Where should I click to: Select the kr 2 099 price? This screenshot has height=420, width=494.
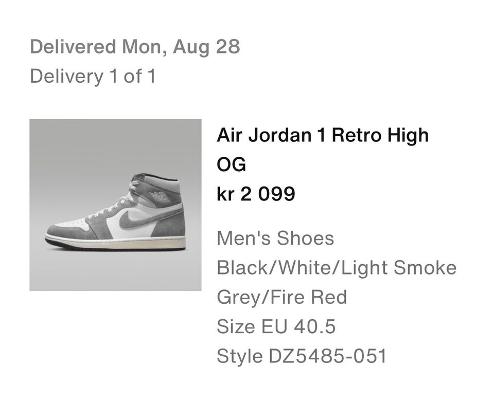pyautogui.click(x=256, y=194)
